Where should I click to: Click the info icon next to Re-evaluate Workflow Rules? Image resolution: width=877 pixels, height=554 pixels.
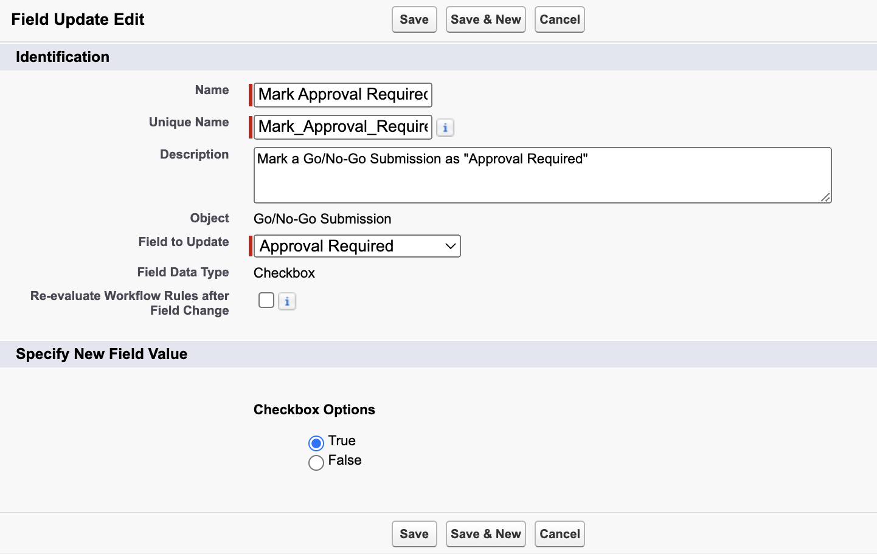286,301
